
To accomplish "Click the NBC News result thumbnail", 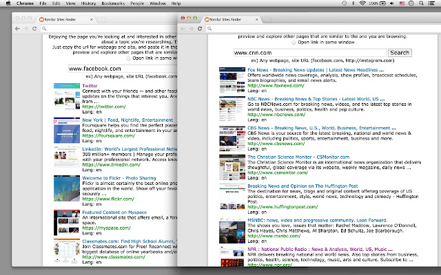I will 232,109.
